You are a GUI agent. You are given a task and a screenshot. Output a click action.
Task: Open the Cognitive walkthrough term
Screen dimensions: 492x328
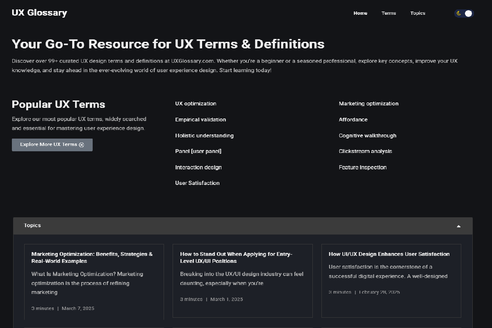[x=367, y=136]
